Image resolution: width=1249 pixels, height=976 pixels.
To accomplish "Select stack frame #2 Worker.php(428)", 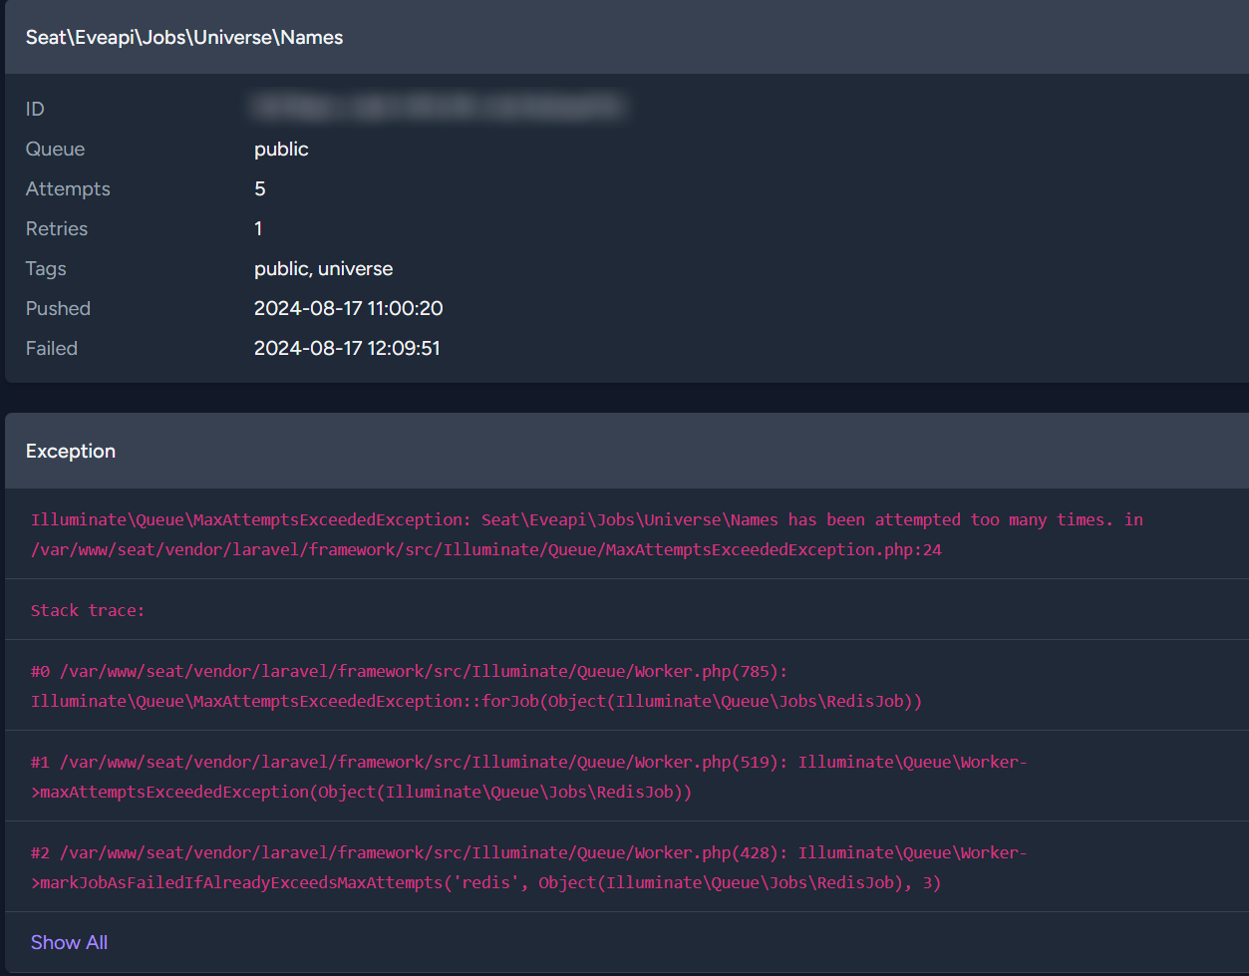I will (x=528, y=867).
